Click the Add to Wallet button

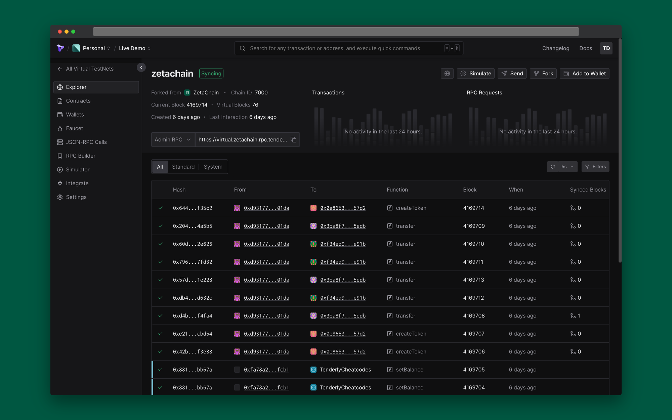click(x=584, y=74)
